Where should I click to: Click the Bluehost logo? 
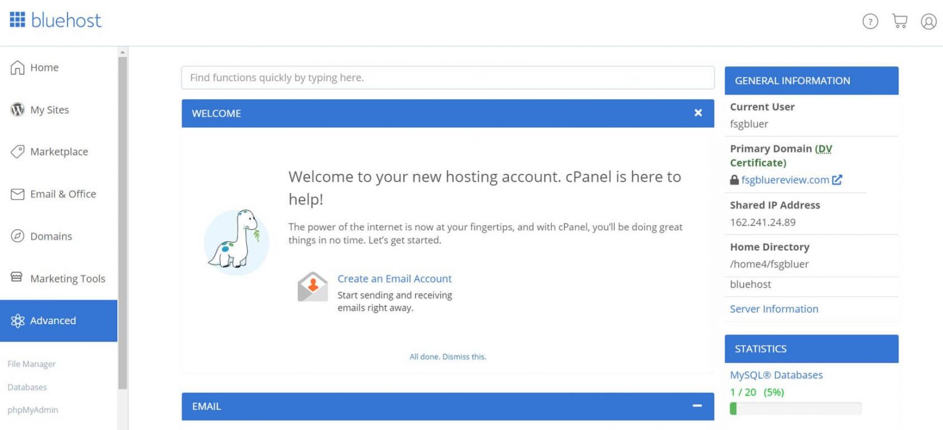(55, 20)
